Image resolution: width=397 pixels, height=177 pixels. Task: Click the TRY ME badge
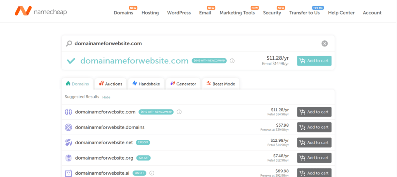point(318,8)
